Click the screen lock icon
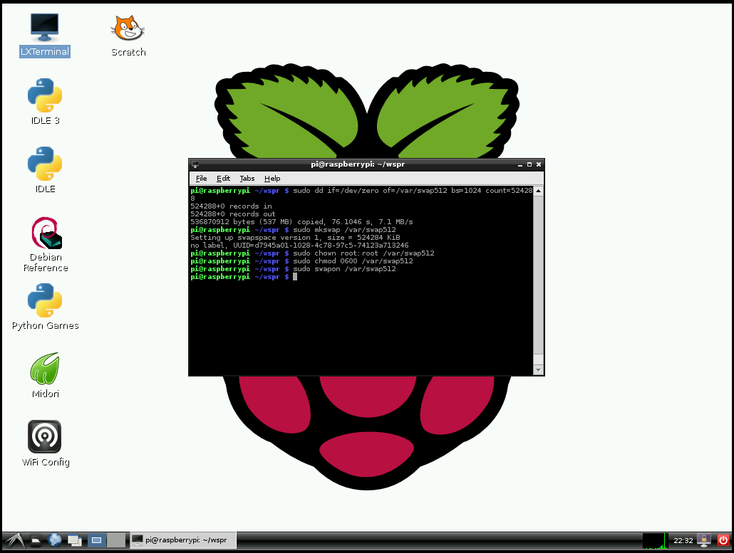 [704, 540]
